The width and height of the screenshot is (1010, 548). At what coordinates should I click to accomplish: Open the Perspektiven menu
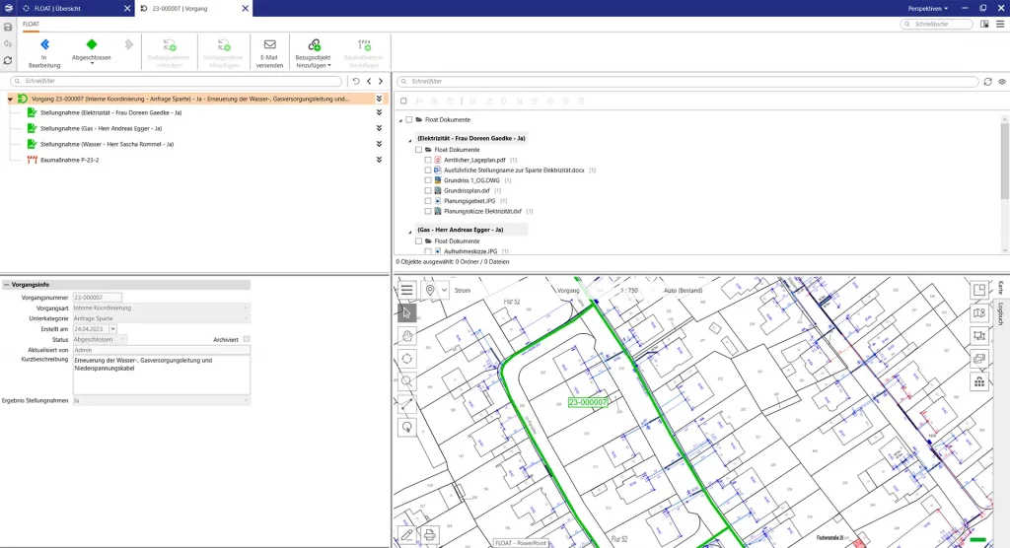click(x=927, y=8)
